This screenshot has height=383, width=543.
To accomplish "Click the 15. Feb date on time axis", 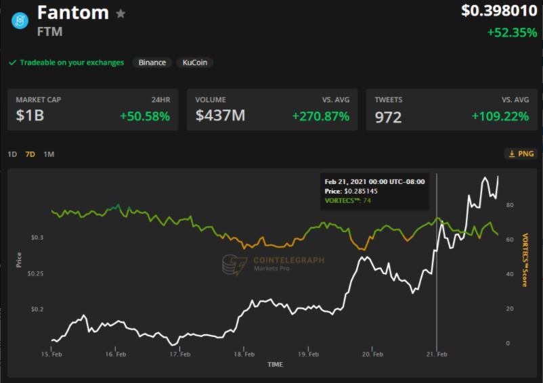I will 52,354.
